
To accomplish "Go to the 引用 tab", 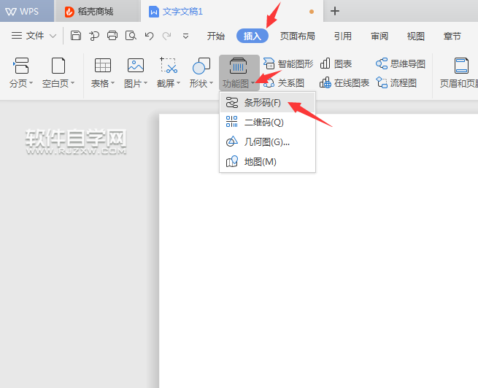I will point(343,36).
